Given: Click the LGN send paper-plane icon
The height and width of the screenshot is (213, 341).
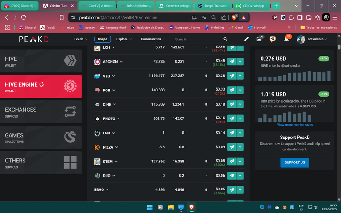Looking at the screenshot, I should pyautogui.click(x=232, y=133).
